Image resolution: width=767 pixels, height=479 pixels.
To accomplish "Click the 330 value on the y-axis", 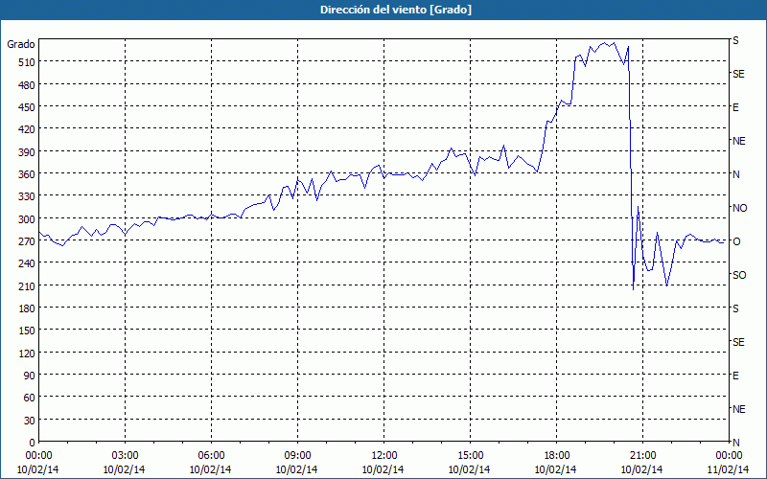I will tap(26, 196).
